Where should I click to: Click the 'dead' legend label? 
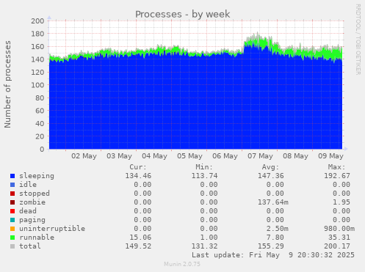pos(28,211)
